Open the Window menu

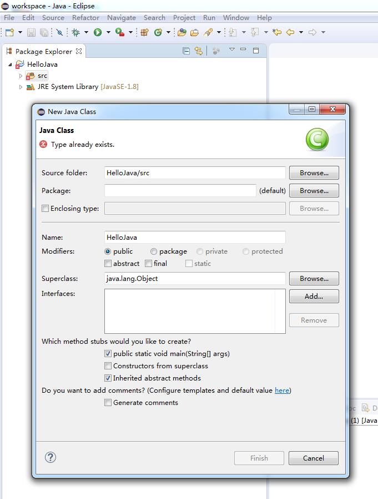coord(236,18)
